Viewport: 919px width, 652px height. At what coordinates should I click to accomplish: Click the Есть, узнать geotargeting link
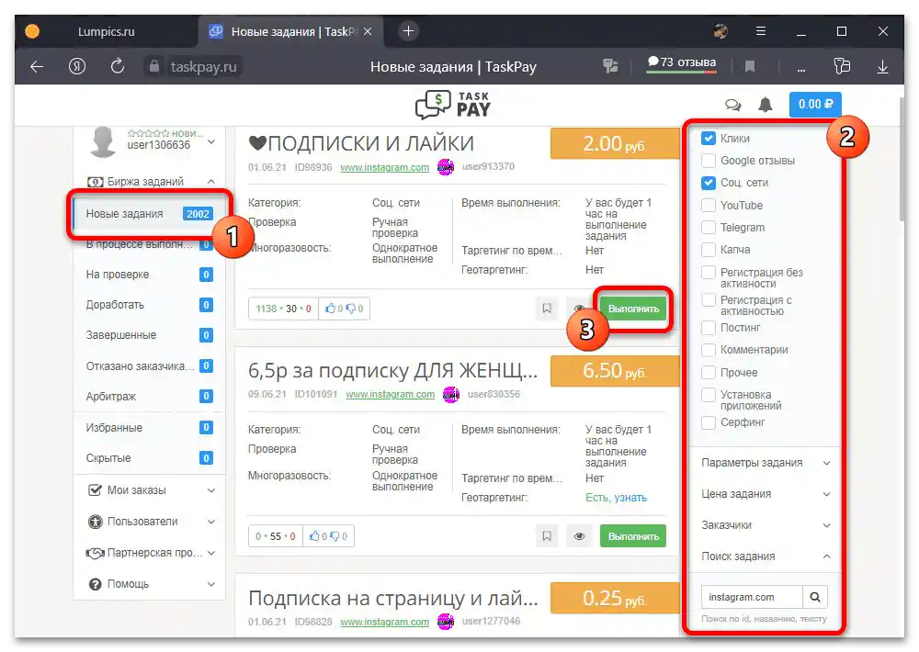coord(616,498)
